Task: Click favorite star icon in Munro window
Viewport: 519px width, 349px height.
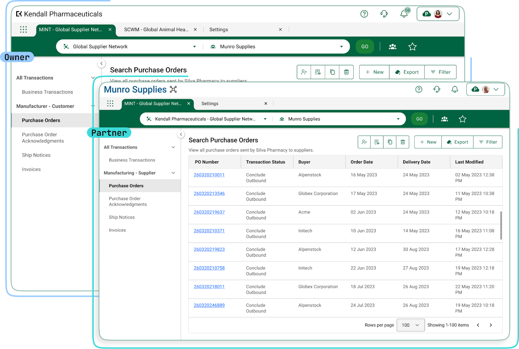Action: [463, 119]
